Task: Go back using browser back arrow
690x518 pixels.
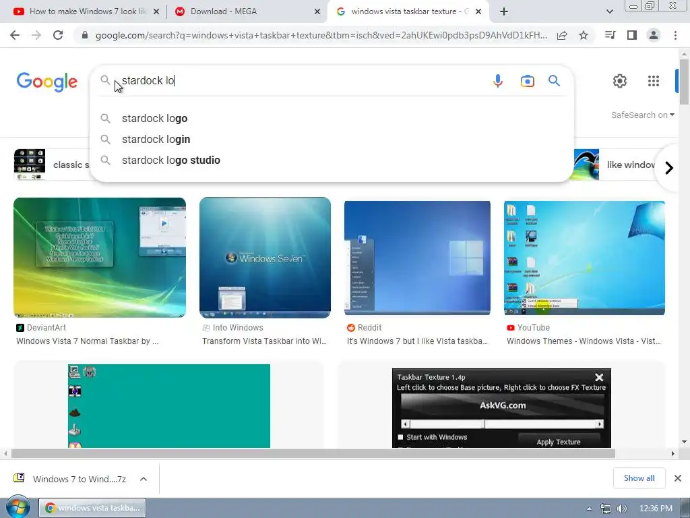Action: coord(15,35)
